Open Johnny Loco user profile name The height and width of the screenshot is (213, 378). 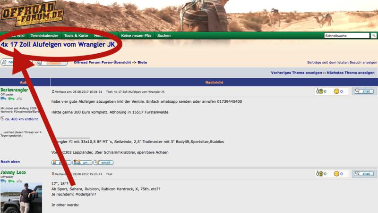[x=13, y=172]
